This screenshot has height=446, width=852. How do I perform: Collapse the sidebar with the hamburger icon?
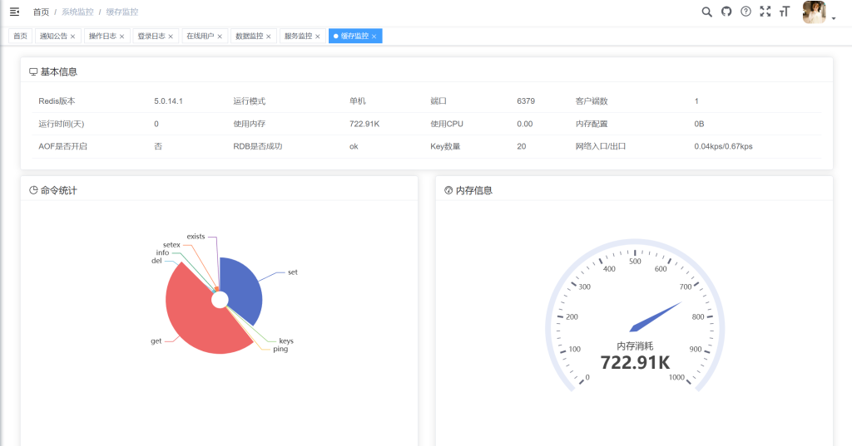pos(14,12)
